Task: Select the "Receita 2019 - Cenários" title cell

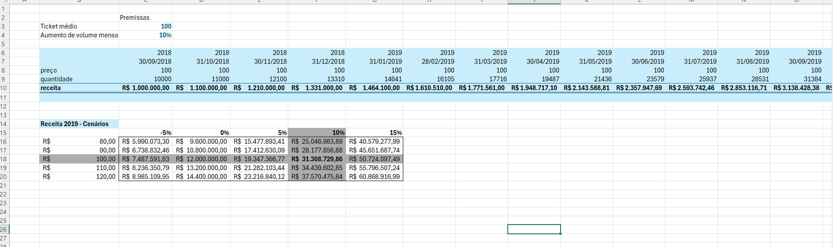Action: pos(79,124)
